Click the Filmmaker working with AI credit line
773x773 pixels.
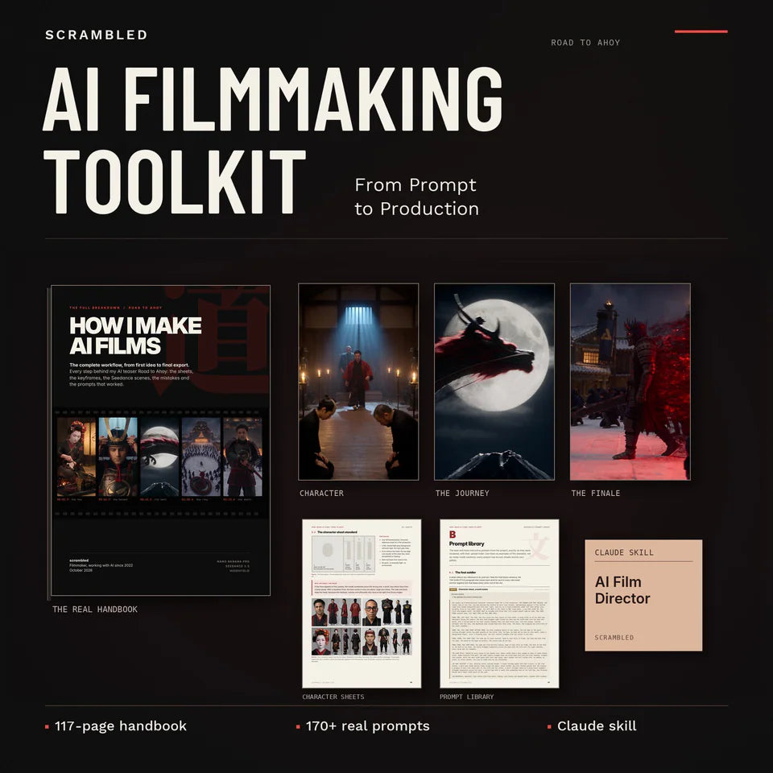tap(101, 565)
